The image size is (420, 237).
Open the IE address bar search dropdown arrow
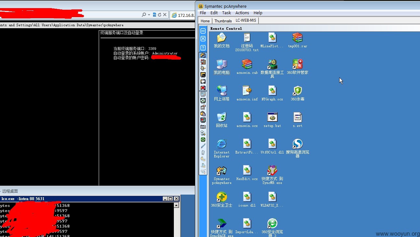click(x=149, y=15)
